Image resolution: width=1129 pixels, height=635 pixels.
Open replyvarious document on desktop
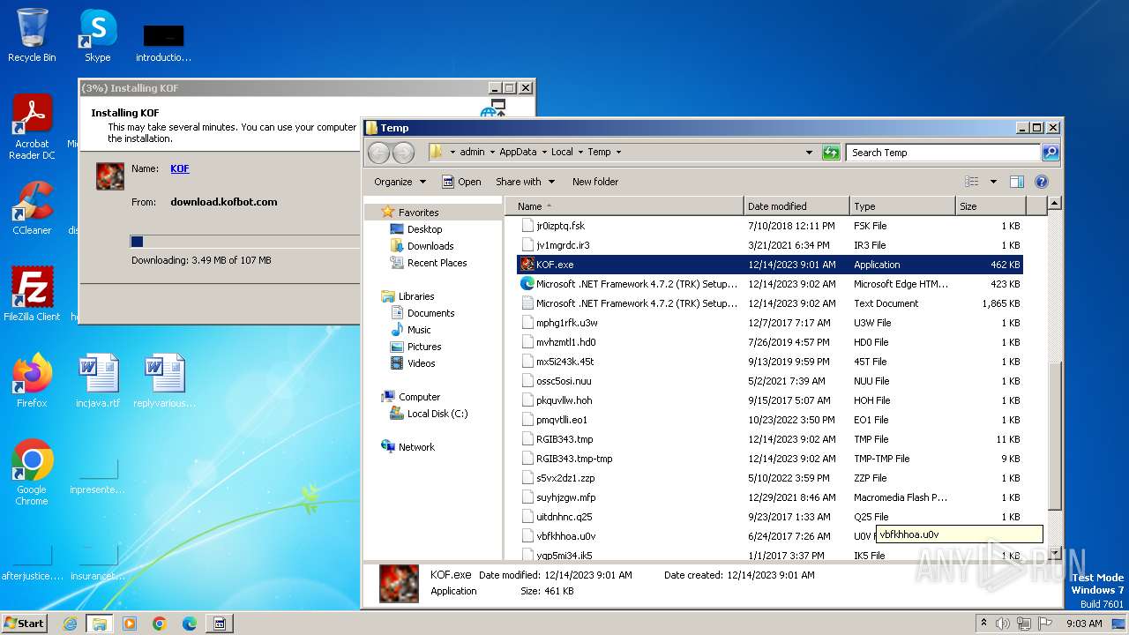[164, 380]
